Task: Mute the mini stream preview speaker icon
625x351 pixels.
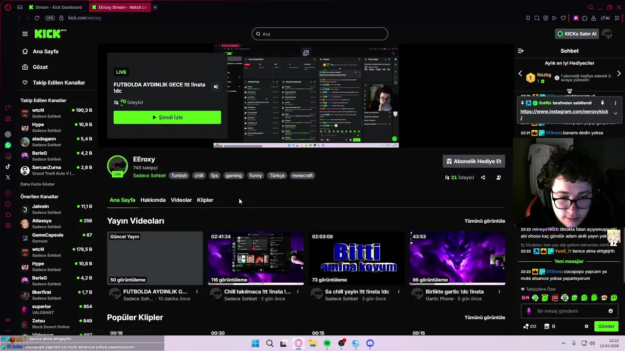Action: (x=216, y=87)
